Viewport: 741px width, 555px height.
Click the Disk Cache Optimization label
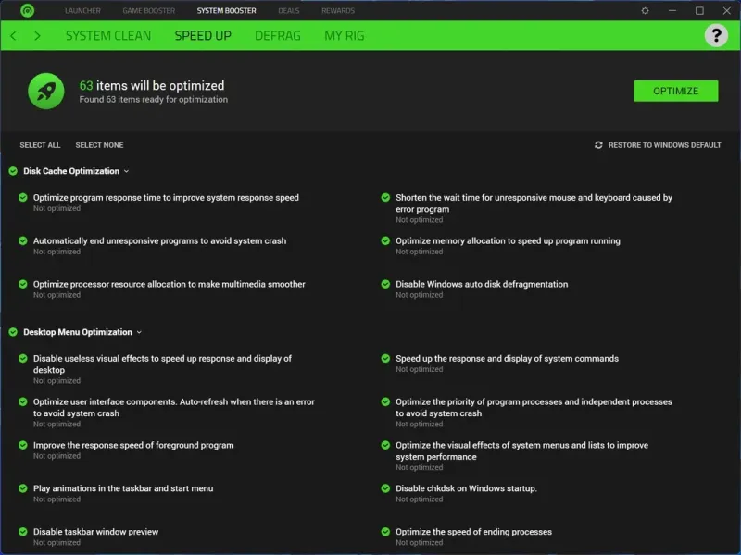(71, 171)
